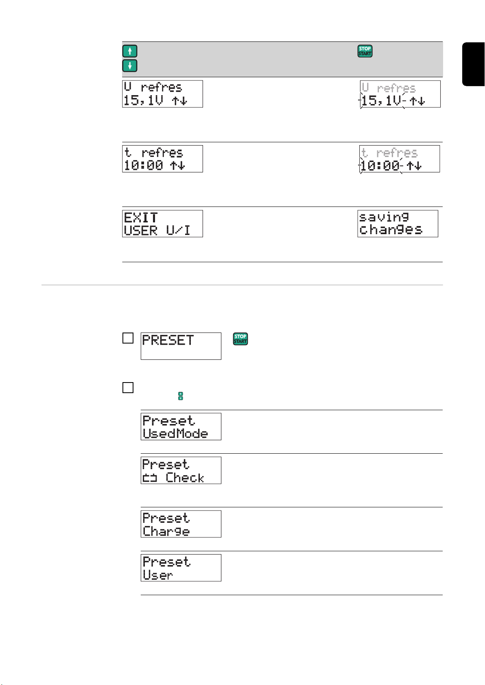This screenshot has height=685, width=485.
Task: Select the Preset Check display with battery symbol
Action: pyautogui.click(x=181, y=470)
